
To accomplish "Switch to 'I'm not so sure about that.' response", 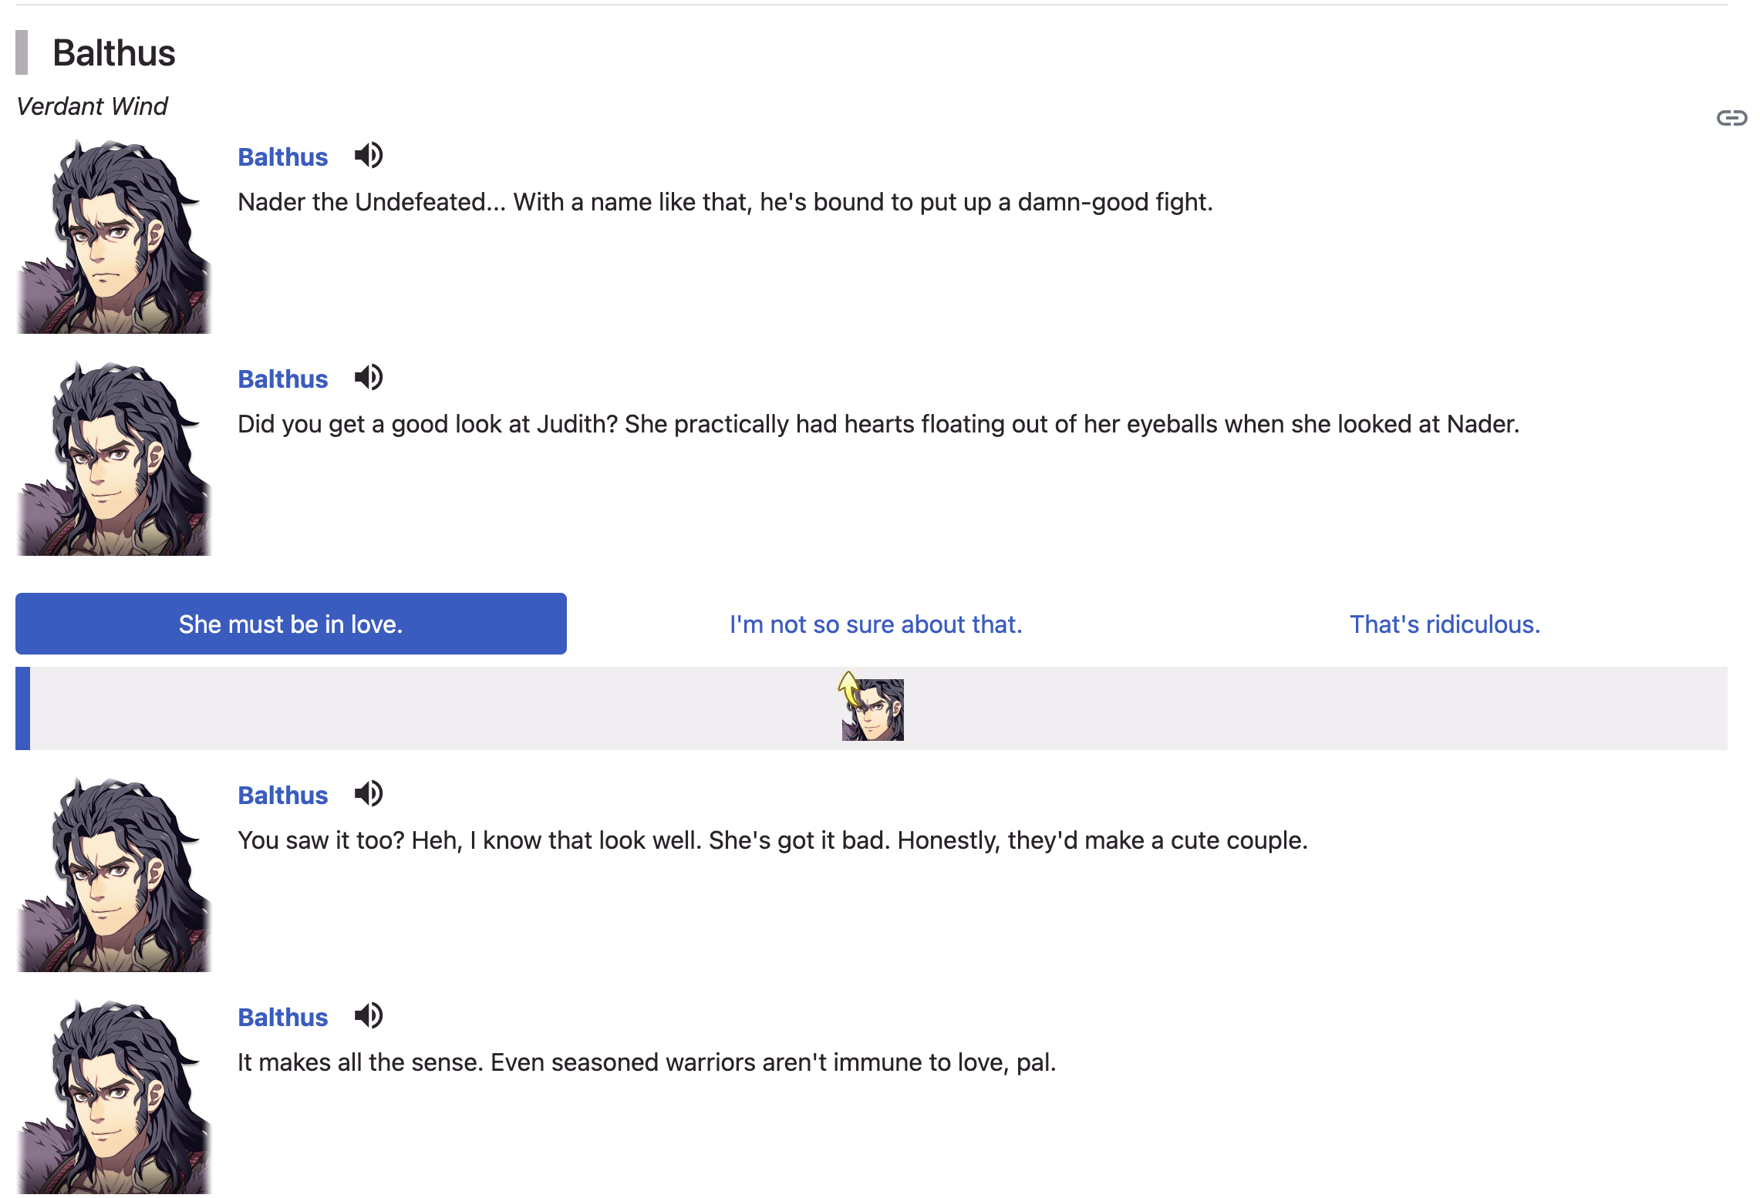I will click(875, 624).
